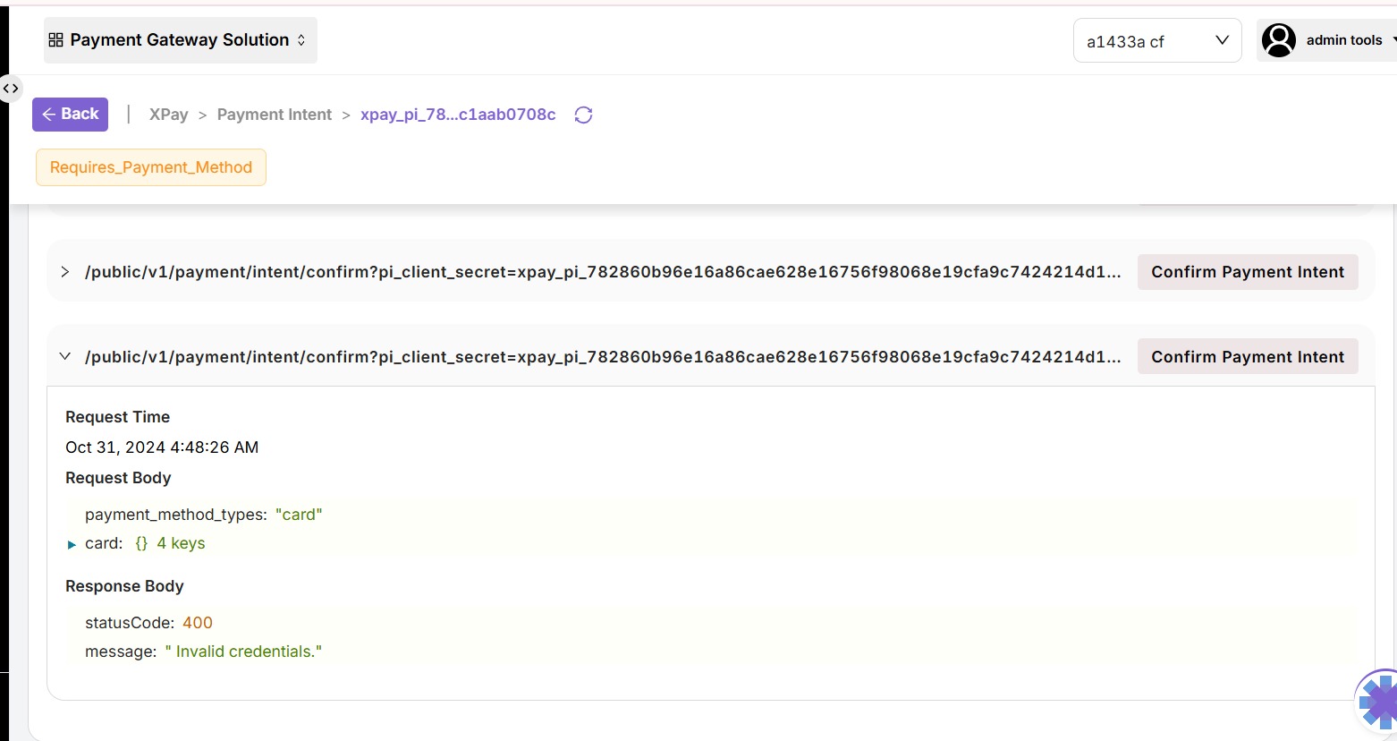
Task: Click the Requires_Payment_Method status badge
Action: tap(151, 167)
